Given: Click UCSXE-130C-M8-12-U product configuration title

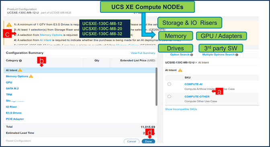Looking at the screenshot, I should [x=23, y=13].
